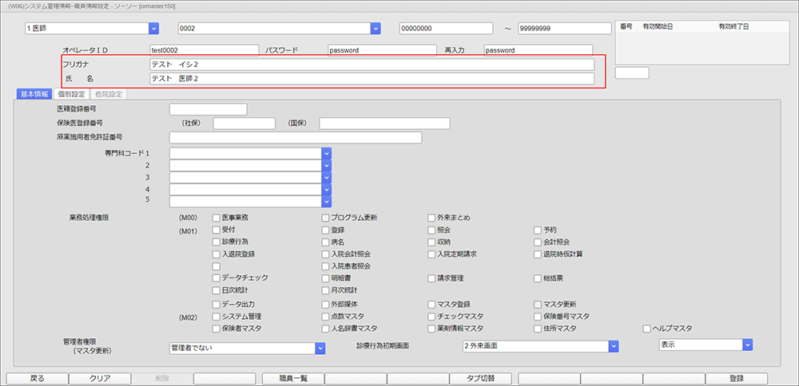This screenshot has height=386, width=799.
Task: Click the 再入力 password field
Action: 538,50
